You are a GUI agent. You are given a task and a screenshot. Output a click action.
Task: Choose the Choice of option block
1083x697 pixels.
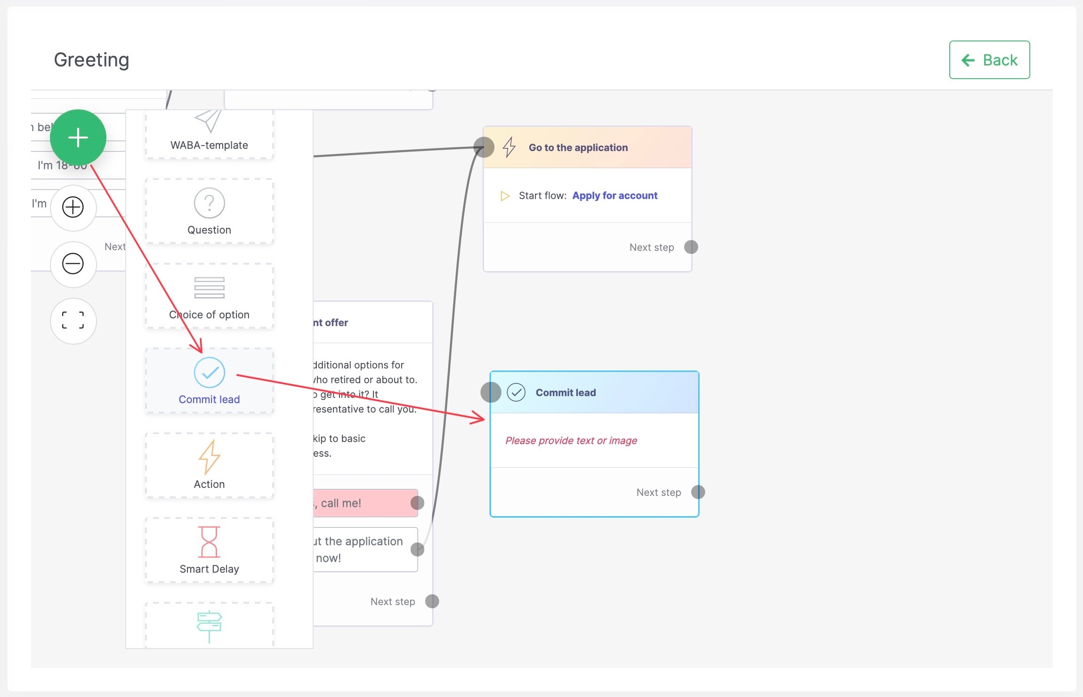tap(209, 296)
